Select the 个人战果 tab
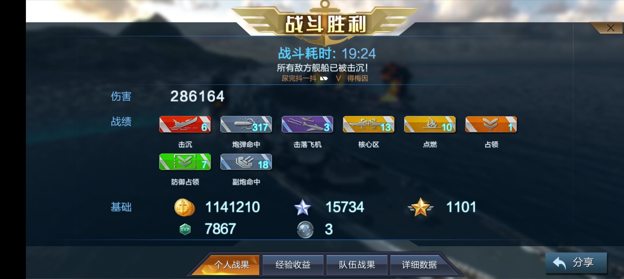 231,265
